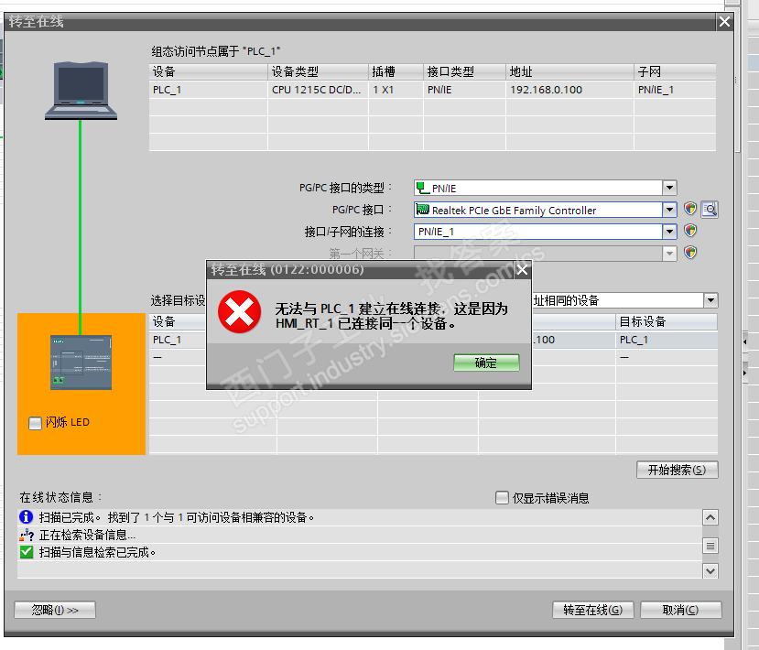Screen dimensions: 759x650
Task: Expand the target device filter dropdown
Action: tap(710, 300)
